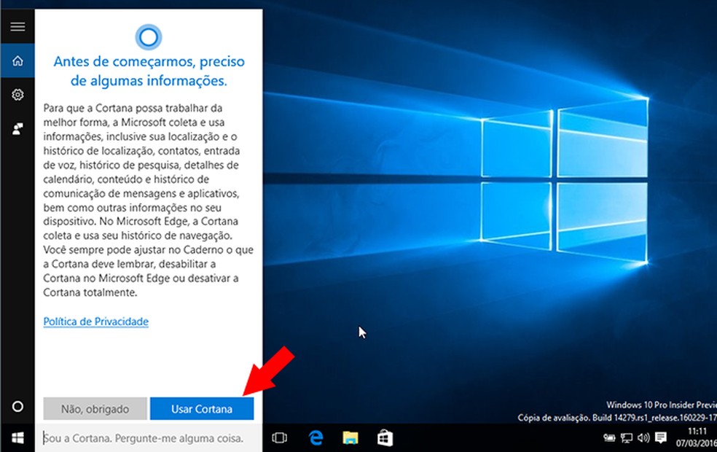Screen dimensions: 717x452
Task: Decline with Não, obrigado
Action: tap(94, 408)
